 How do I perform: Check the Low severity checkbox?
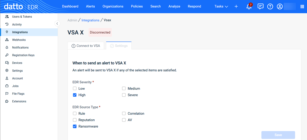pos(75,88)
